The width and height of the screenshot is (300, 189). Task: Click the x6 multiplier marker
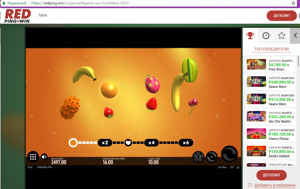pos(186,143)
